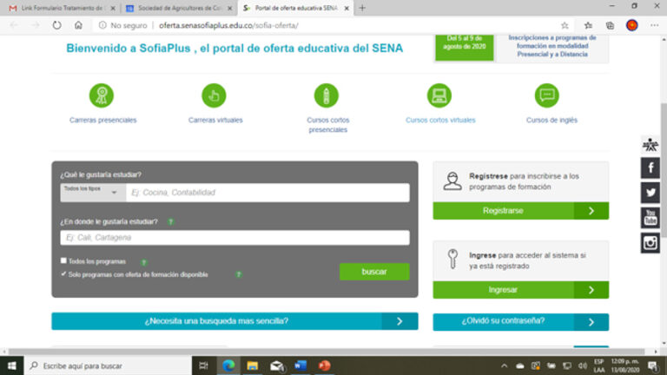Click the Ingresar button
Viewport: 667px width, 375px height.
[x=520, y=290]
